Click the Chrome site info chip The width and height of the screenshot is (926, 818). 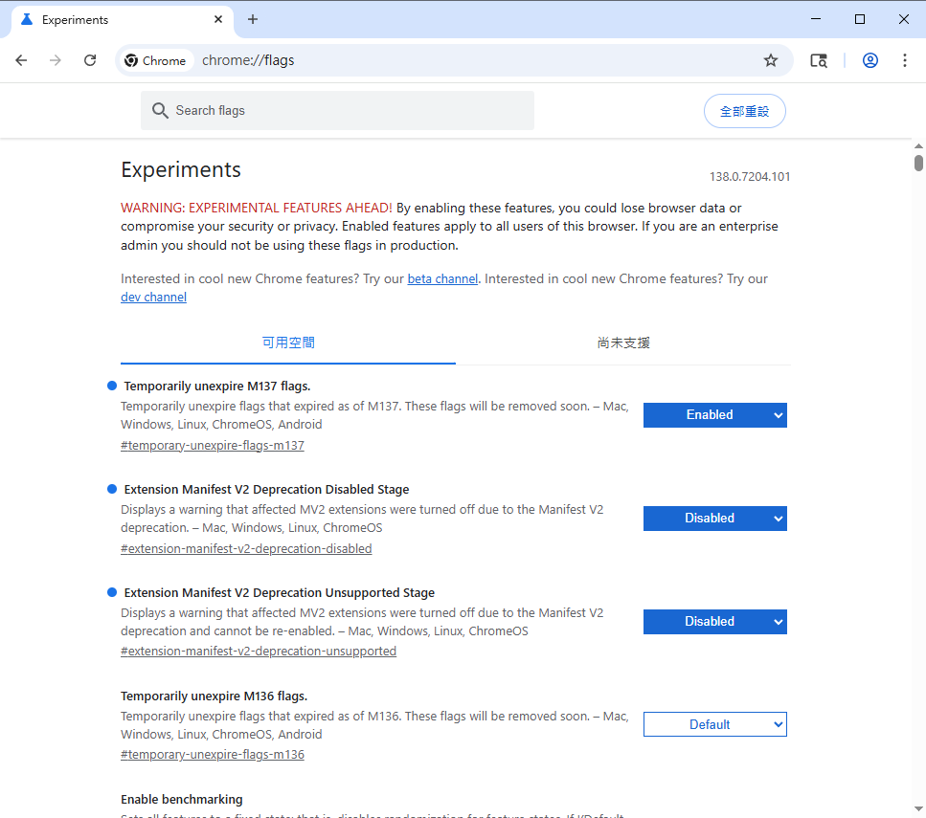[x=156, y=60]
